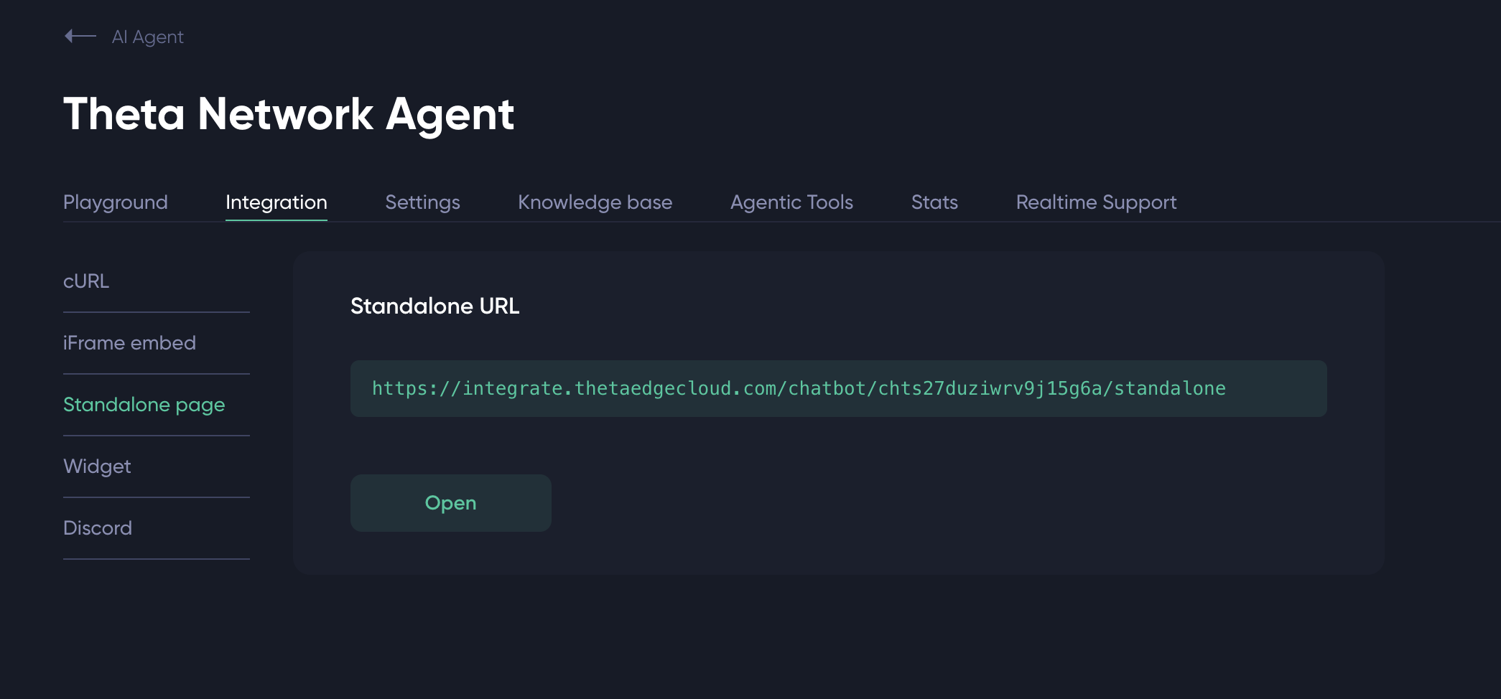Select cURL integration option
Screen dimensions: 1501x699
(x=86, y=281)
